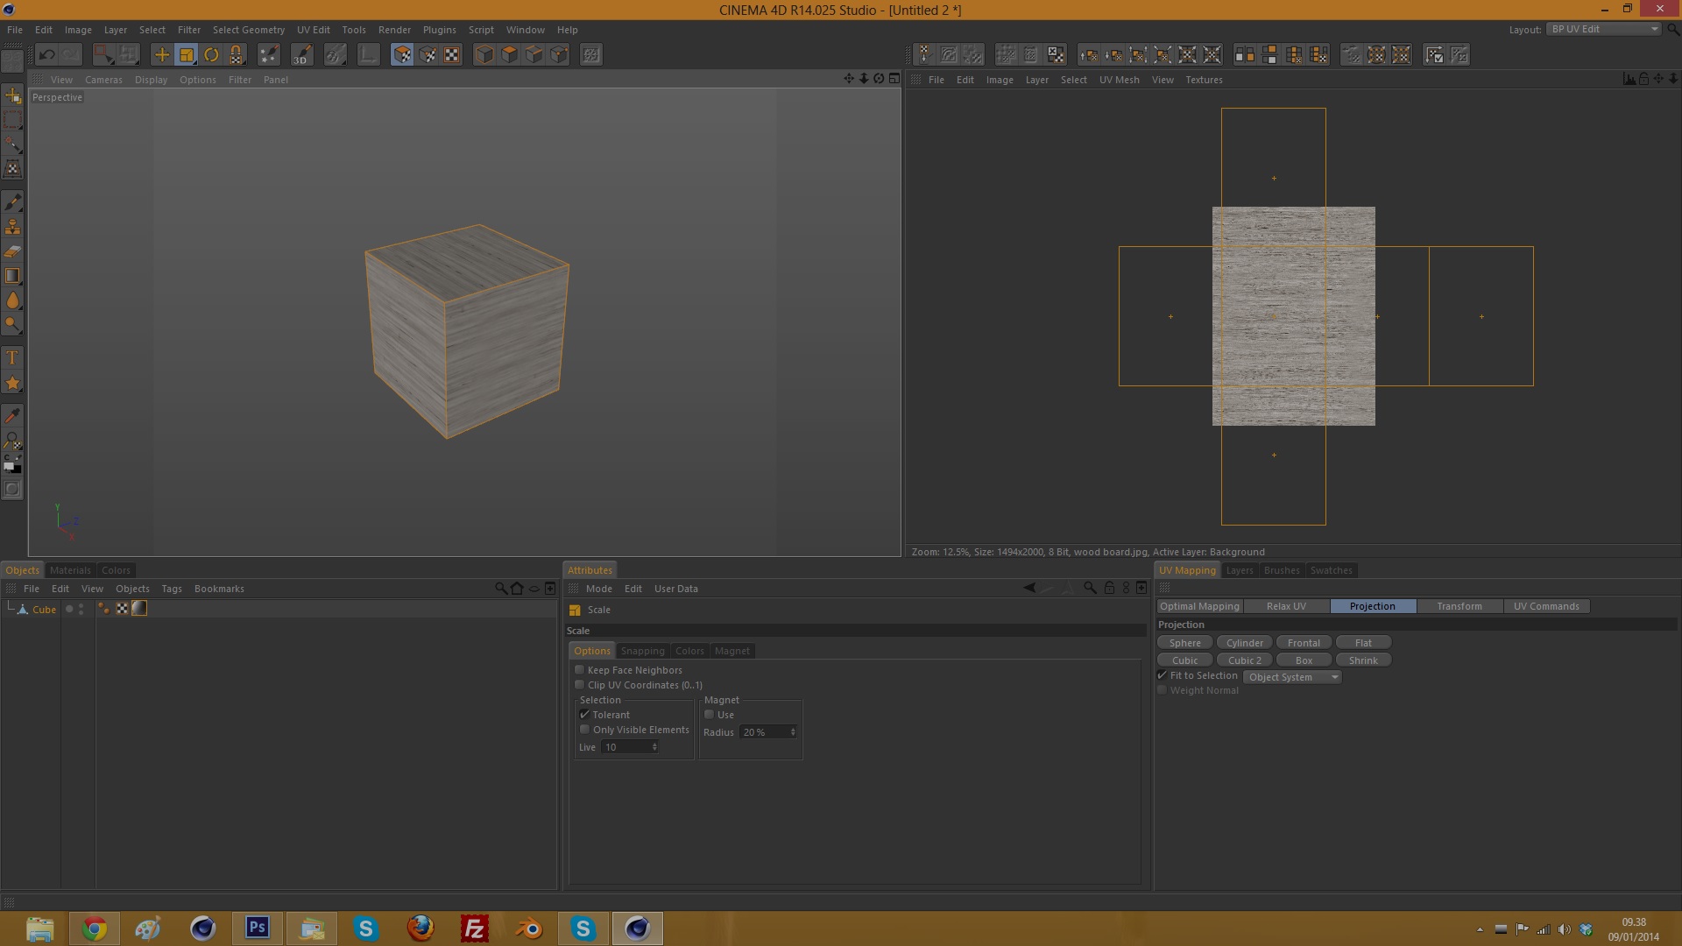
Task: Toggle Fit to Selection checkbox
Action: tap(1163, 675)
